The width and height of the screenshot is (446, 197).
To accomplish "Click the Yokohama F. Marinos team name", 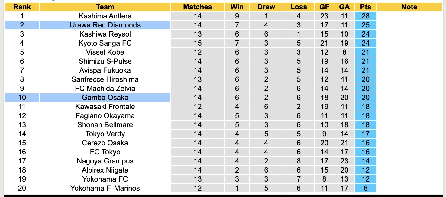I will pos(105,188).
